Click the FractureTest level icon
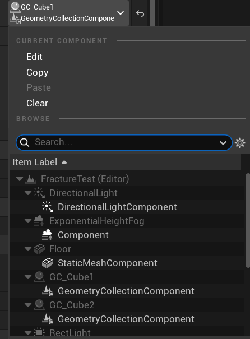Screen dimensions: 250x339 31,179
